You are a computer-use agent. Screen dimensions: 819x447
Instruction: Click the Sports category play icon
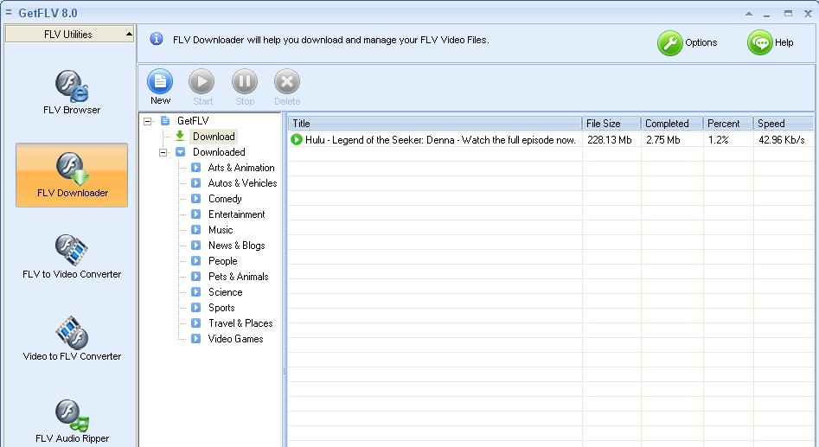pyautogui.click(x=195, y=308)
